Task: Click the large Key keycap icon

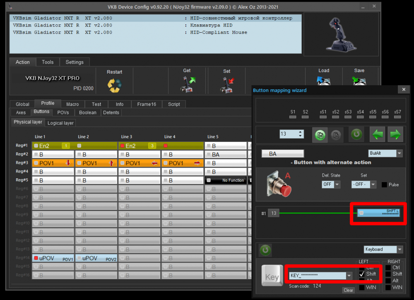Action: tap(272, 276)
